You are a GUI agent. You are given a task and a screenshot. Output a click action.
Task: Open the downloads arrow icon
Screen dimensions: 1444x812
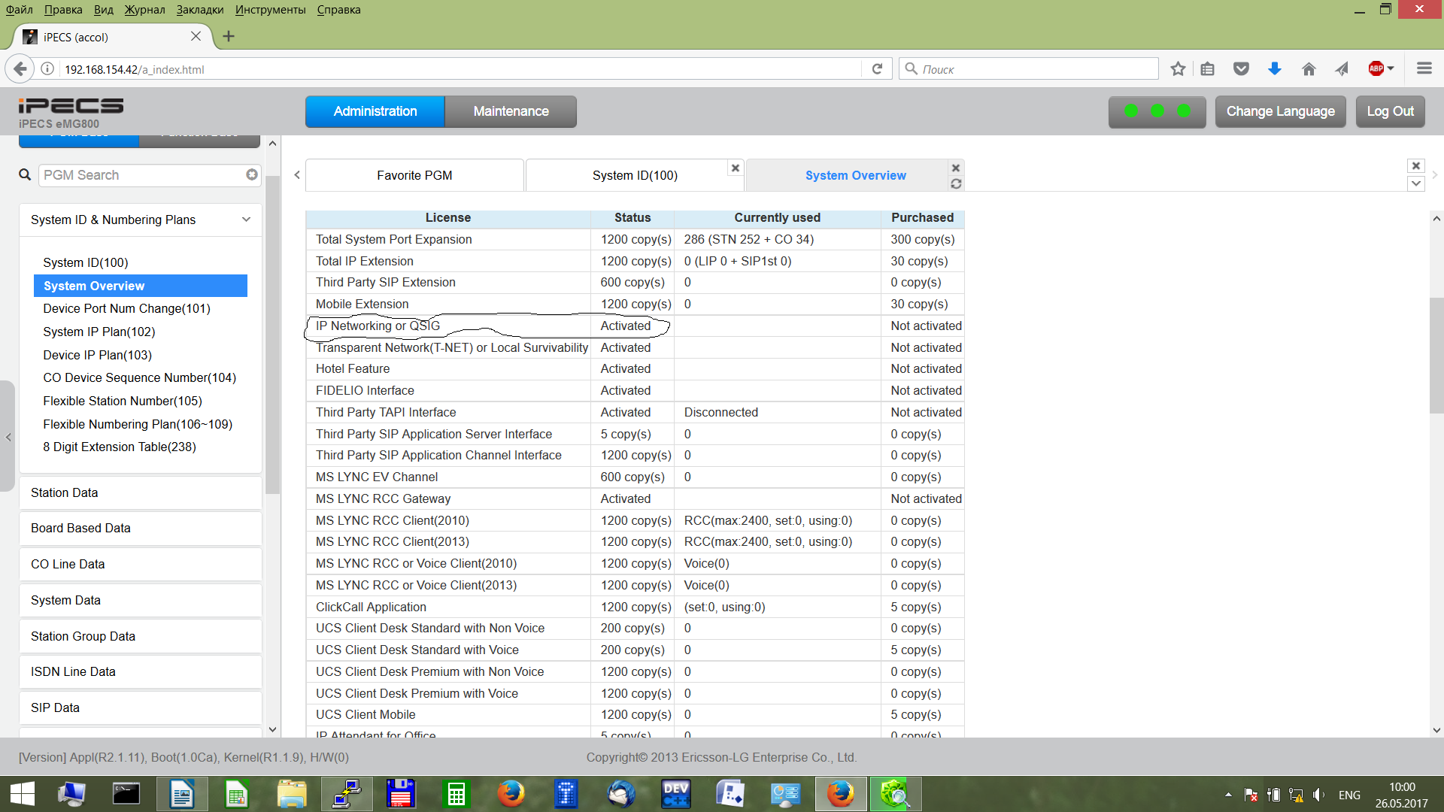coord(1274,69)
